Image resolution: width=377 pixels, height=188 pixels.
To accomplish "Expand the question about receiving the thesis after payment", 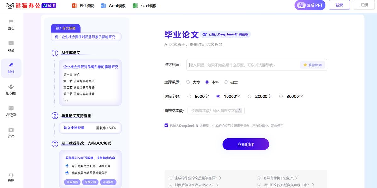I will click(193, 184).
